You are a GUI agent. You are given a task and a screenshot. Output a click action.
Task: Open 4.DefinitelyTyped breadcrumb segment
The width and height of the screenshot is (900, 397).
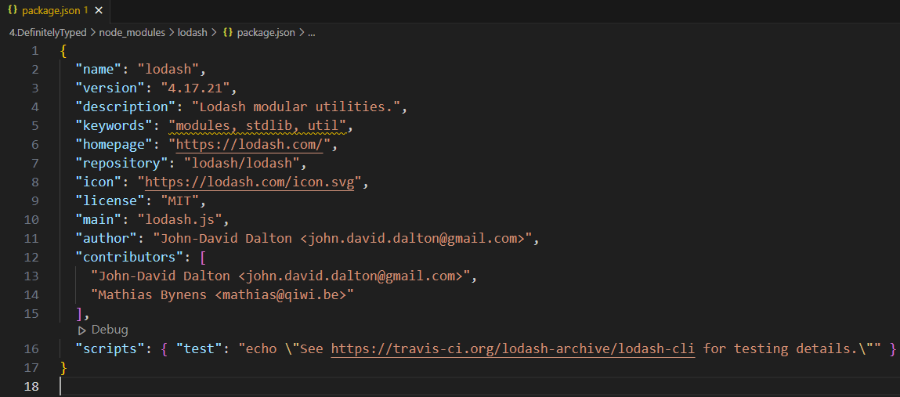point(48,33)
